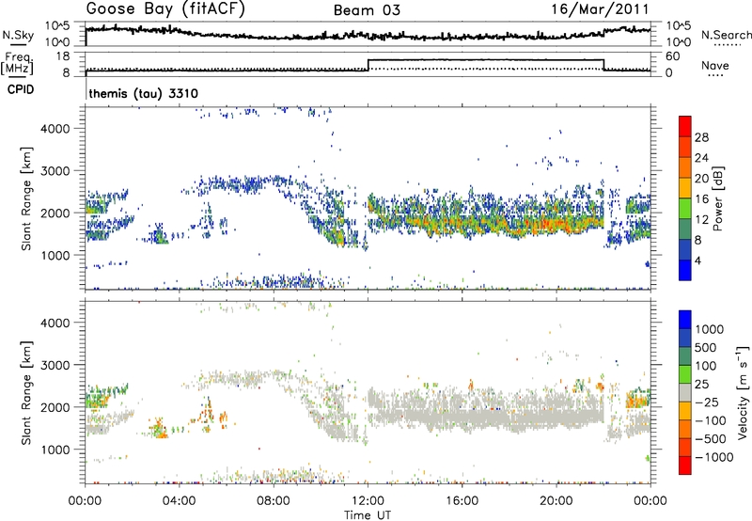Click the light green 12–16 dB Power color segment
The height and width of the screenshot is (521, 752).
click(x=685, y=208)
